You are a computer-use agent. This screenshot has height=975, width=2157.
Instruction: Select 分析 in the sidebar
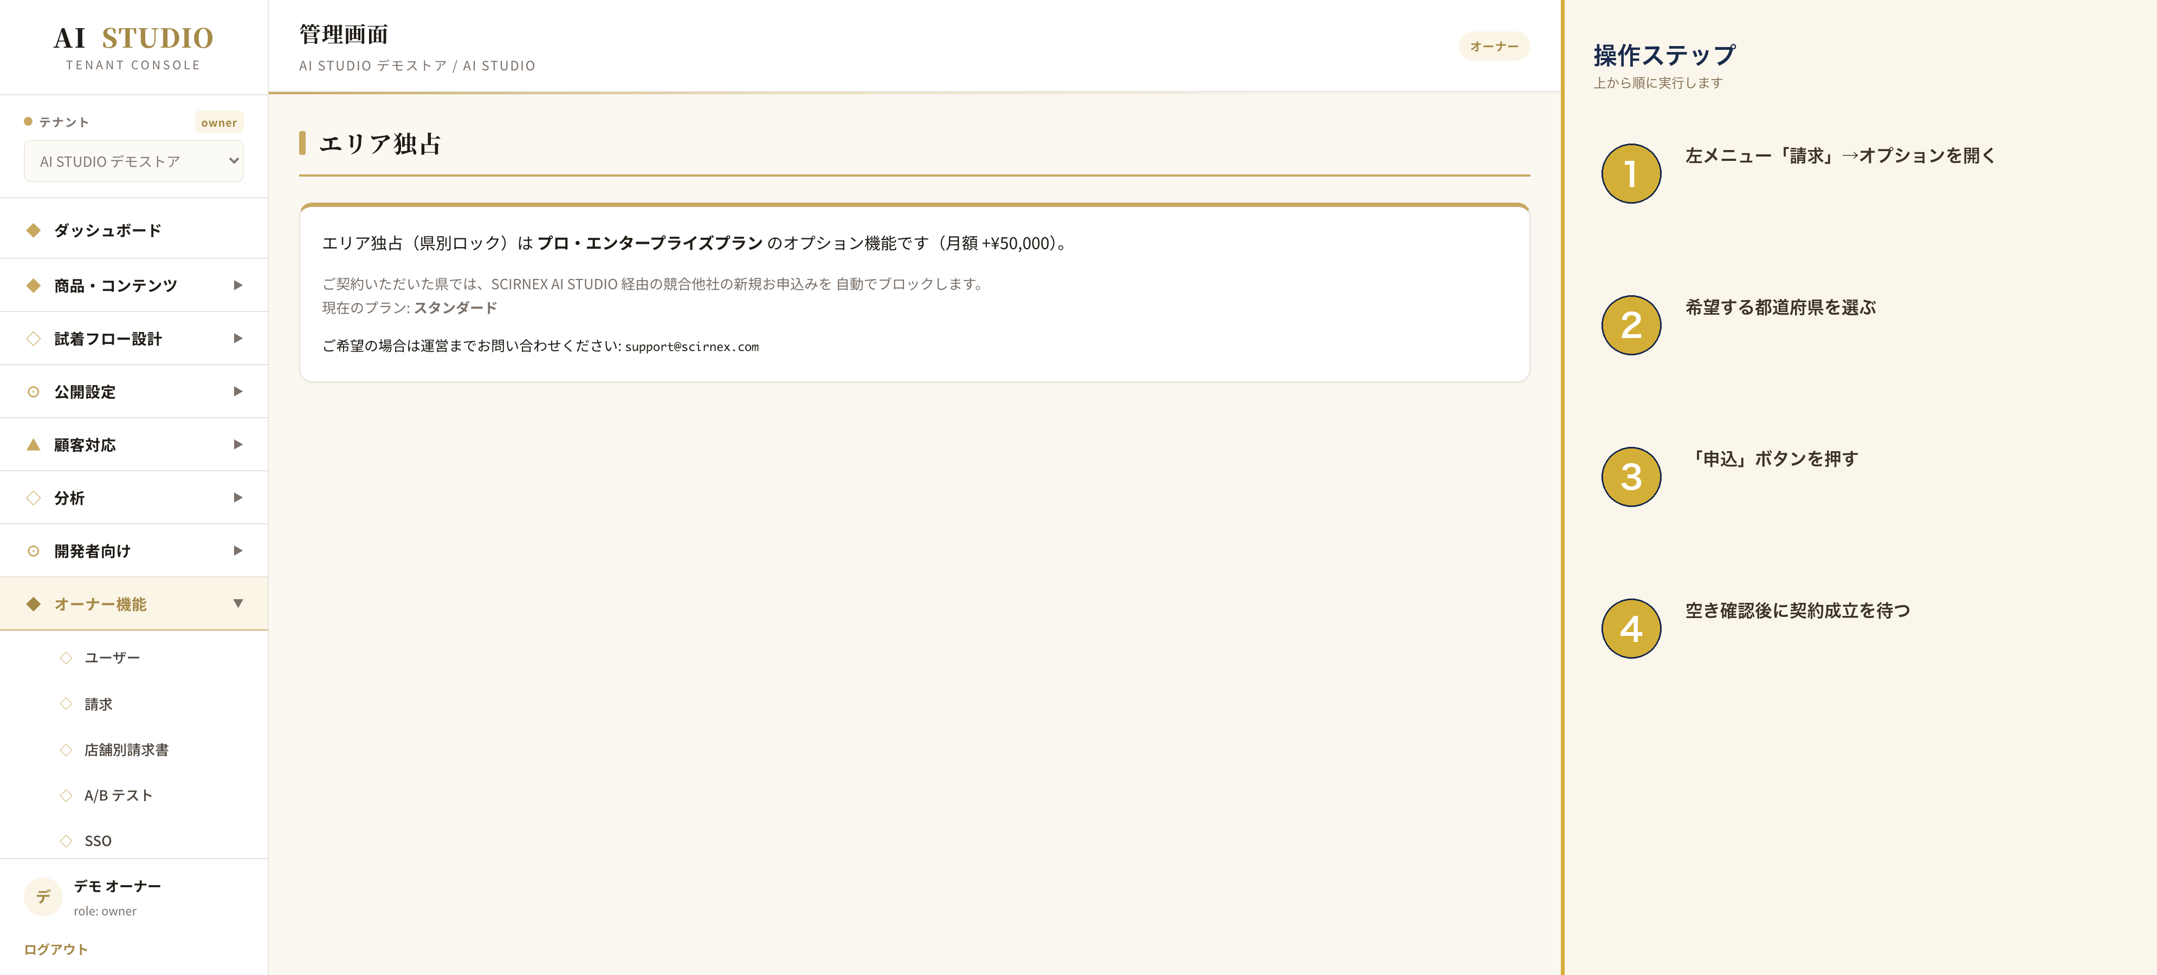tap(134, 498)
